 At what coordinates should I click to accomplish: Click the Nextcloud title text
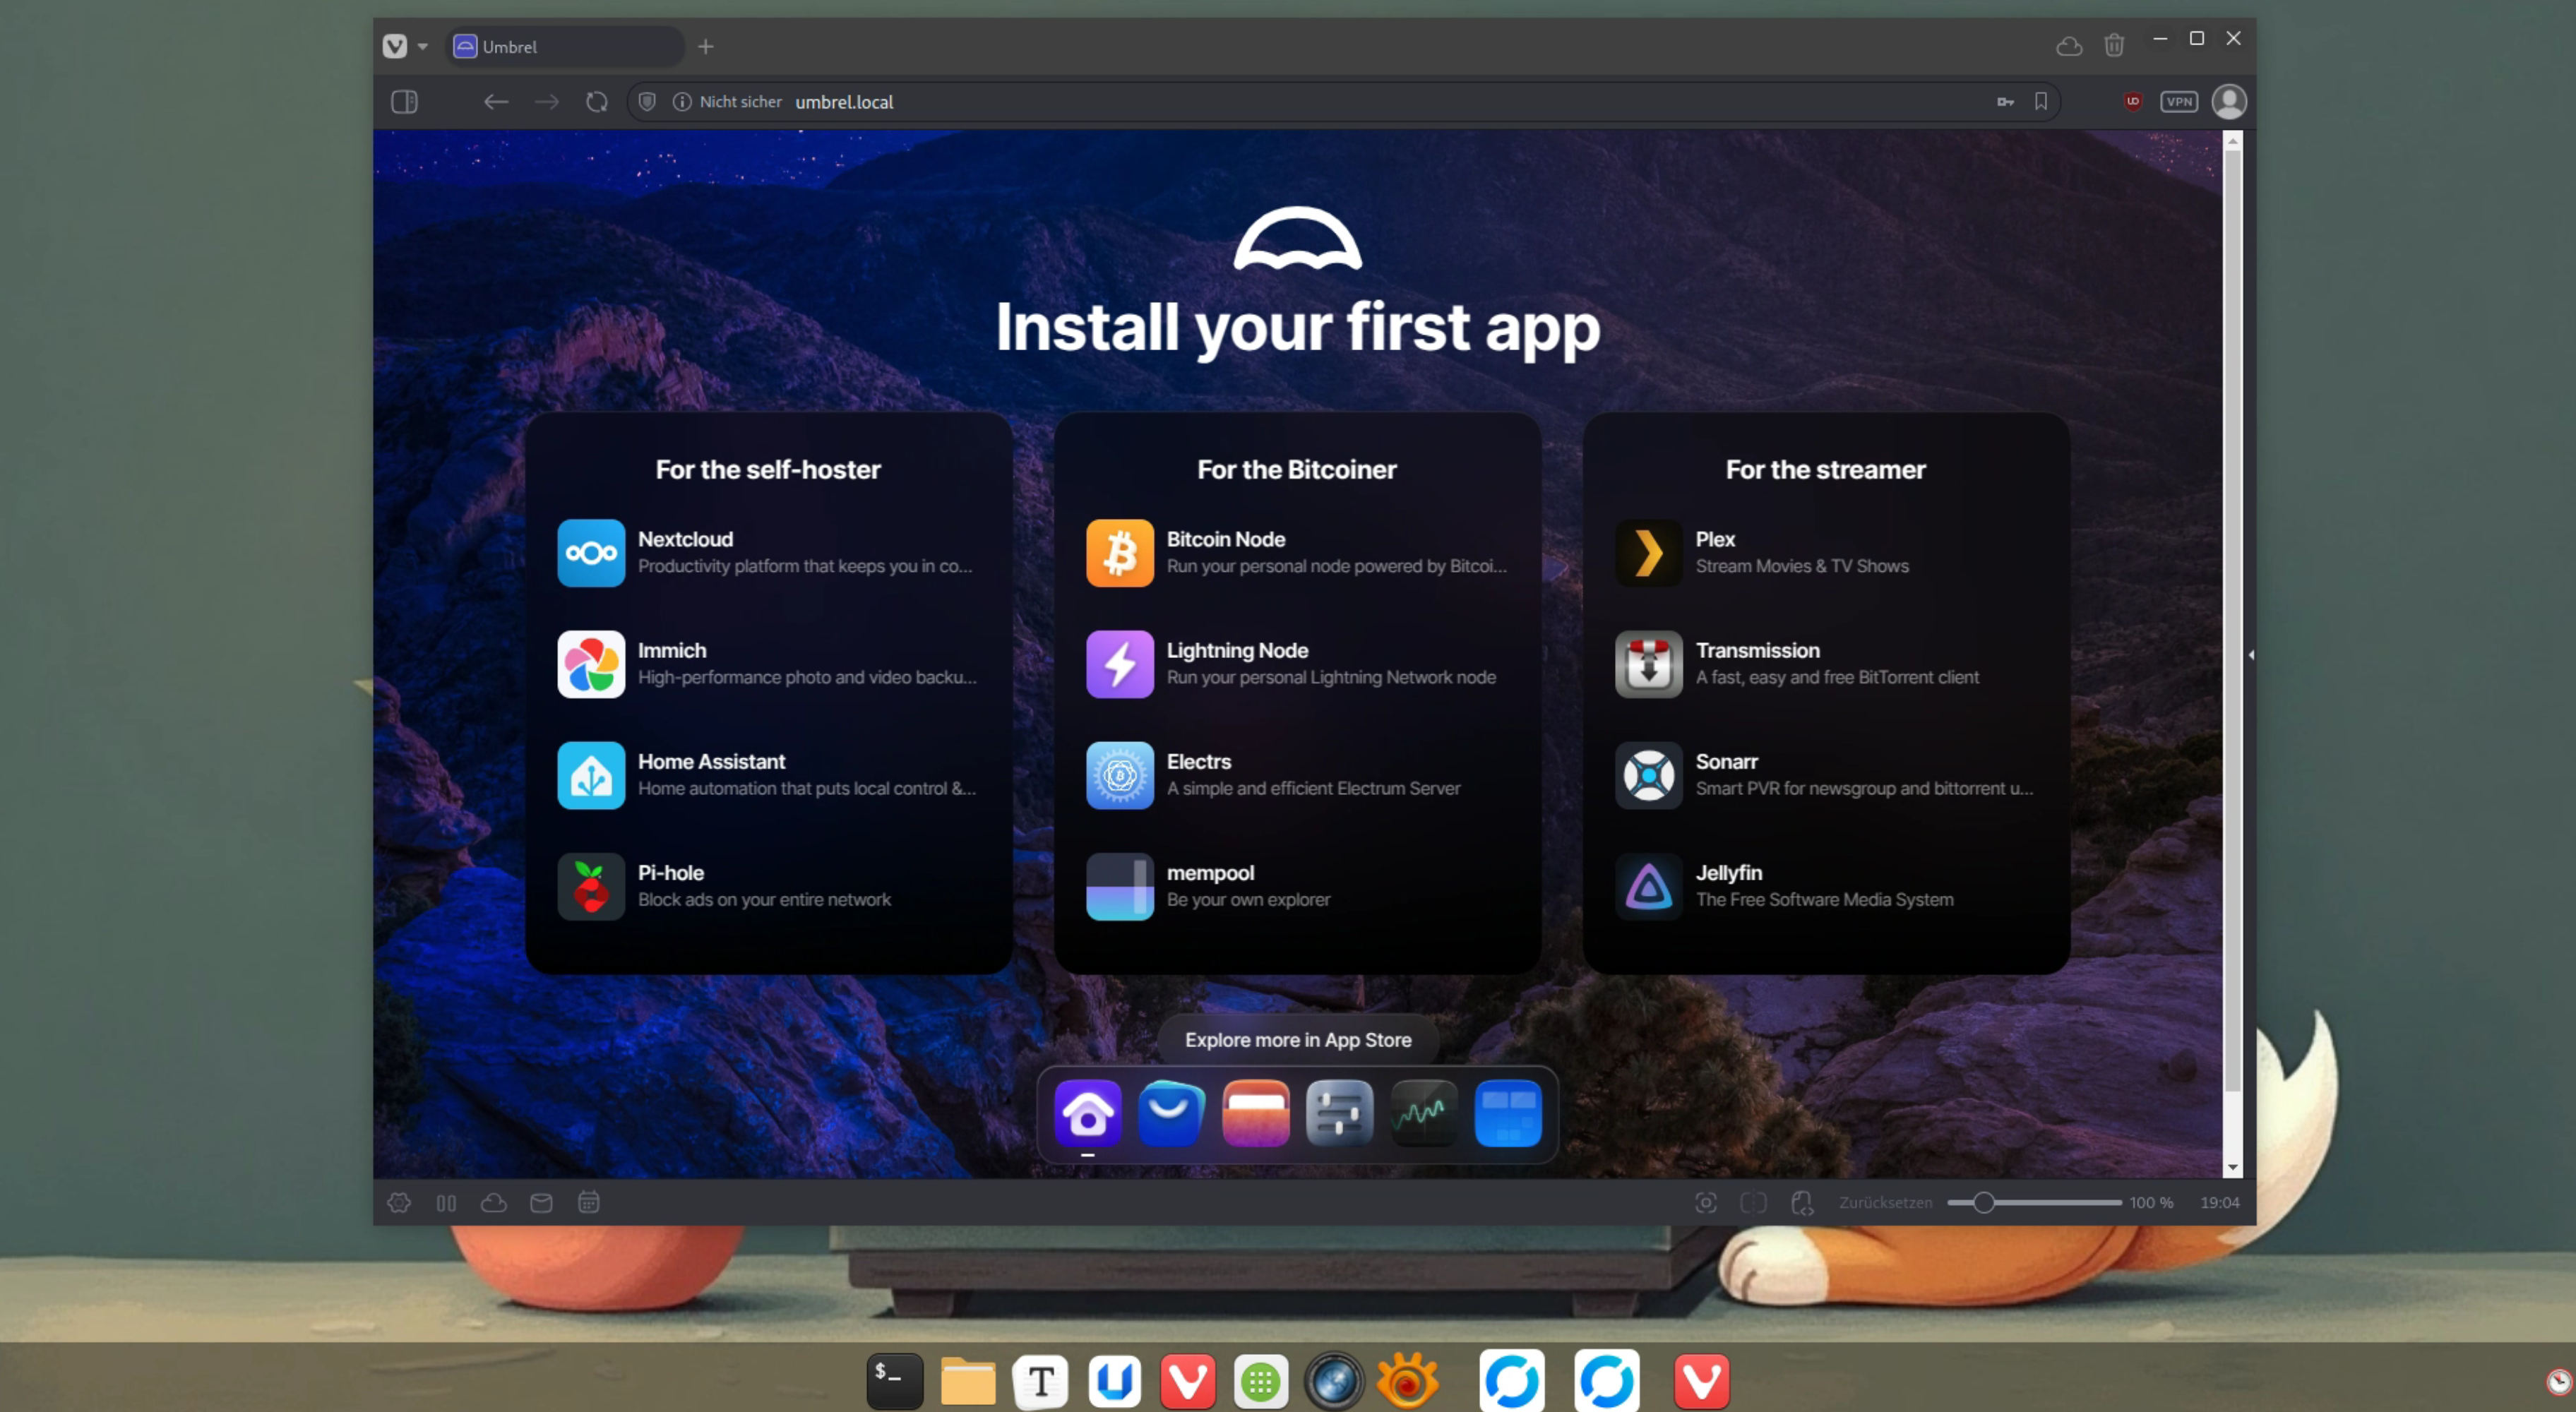click(x=686, y=539)
